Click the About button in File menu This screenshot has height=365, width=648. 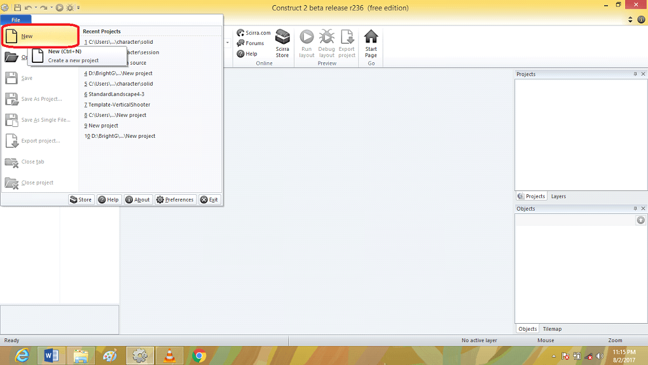pos(138,199)
